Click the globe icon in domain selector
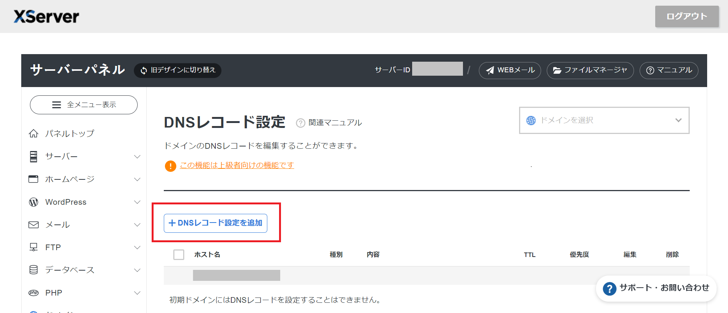The width and height of the screenshot is (728, 313). point(531,120)
